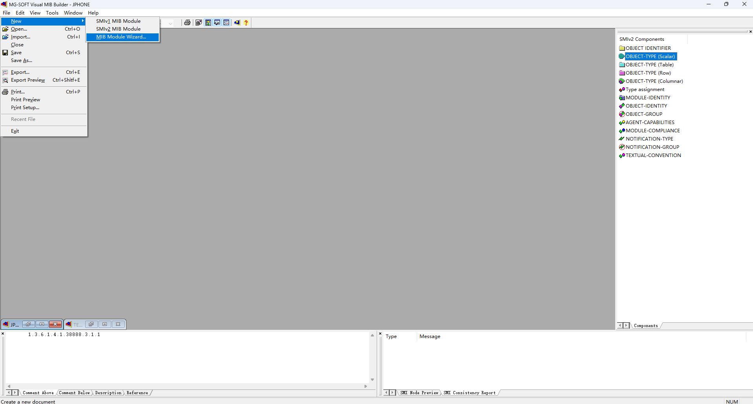Click Open... in File menu
Viewport: 753px width, 404px height.
click(44, 29)
